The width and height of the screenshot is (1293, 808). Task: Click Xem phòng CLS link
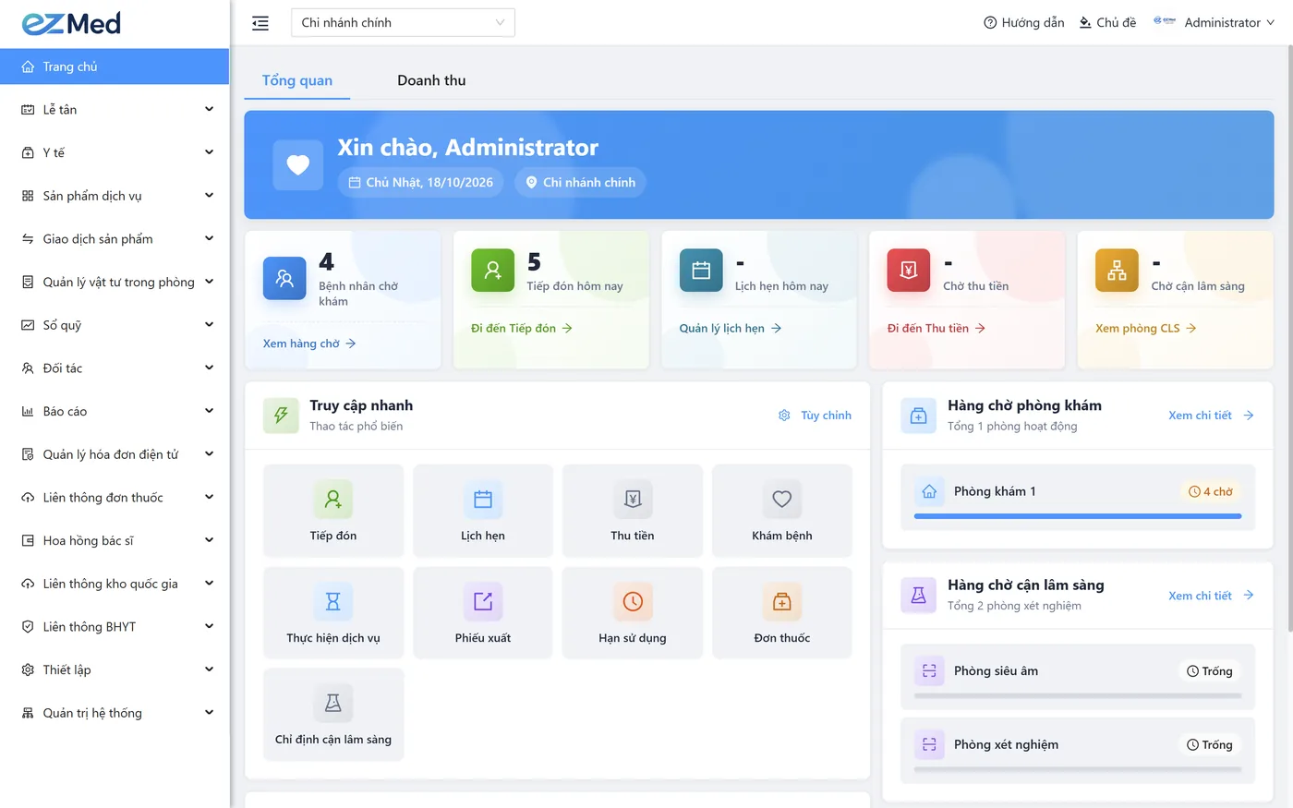tap(1145, 328)
